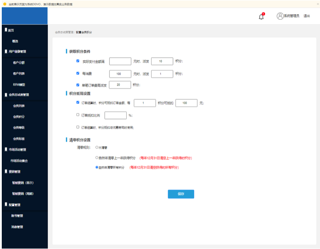Click the 系统管理员 user avatar icon
This screenshot has width=320, height=249.
point(280,16)
